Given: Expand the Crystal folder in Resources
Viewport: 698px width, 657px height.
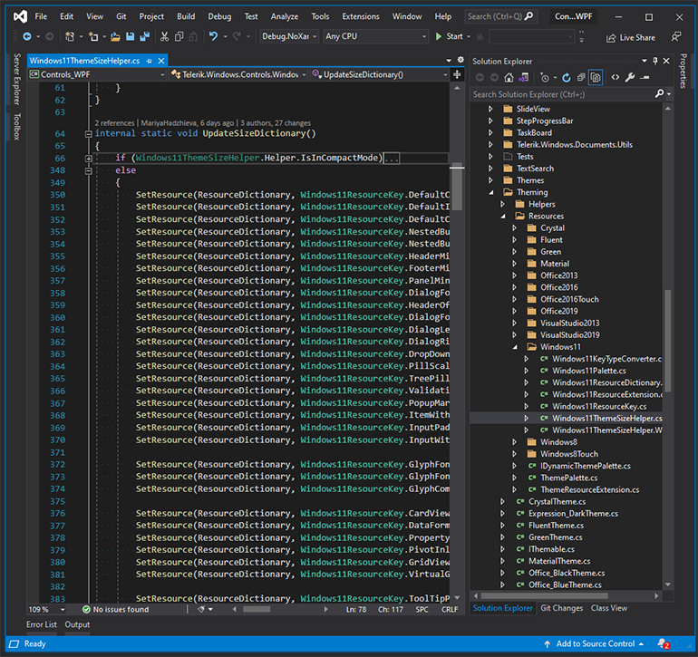Looking at the screenshot, I should pyautogui.click(x=514, y=227).
